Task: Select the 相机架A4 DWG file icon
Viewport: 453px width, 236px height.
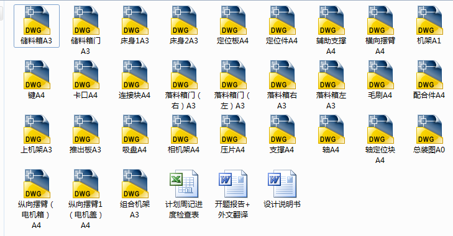Action: click(x=184, y=129)
